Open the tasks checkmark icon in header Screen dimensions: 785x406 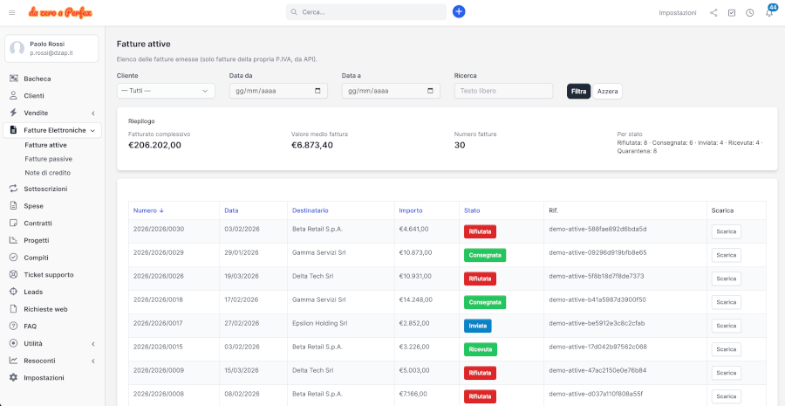[x=732, y=13]
